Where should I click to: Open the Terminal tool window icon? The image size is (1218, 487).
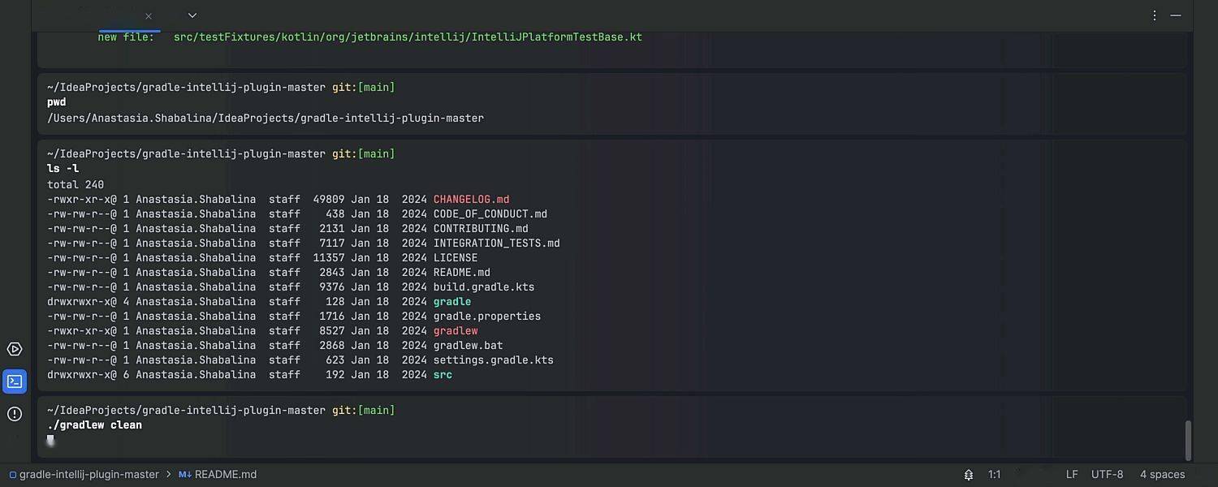click(x=14, y=381)
